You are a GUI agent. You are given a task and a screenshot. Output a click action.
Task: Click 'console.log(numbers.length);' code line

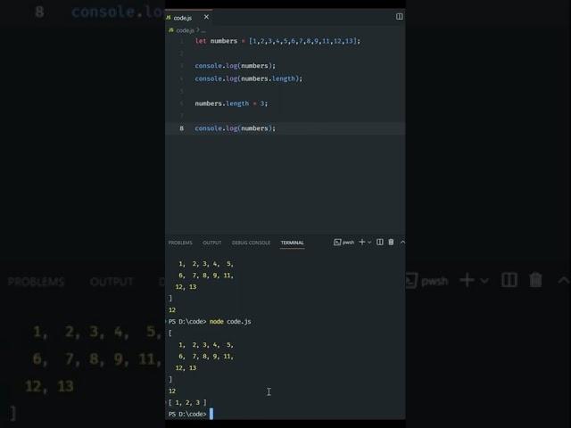(x=248, y=78)
